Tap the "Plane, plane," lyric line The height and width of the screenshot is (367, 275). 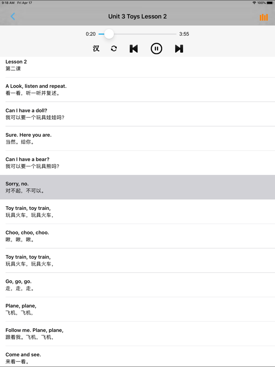click(21, 309)
